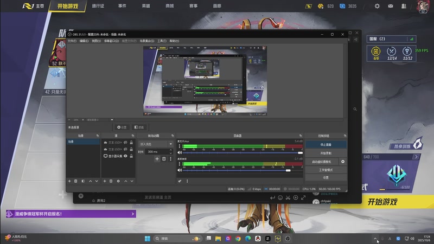
Task: Open 设置 button in OBS controls panel
Action: point(326,177)
